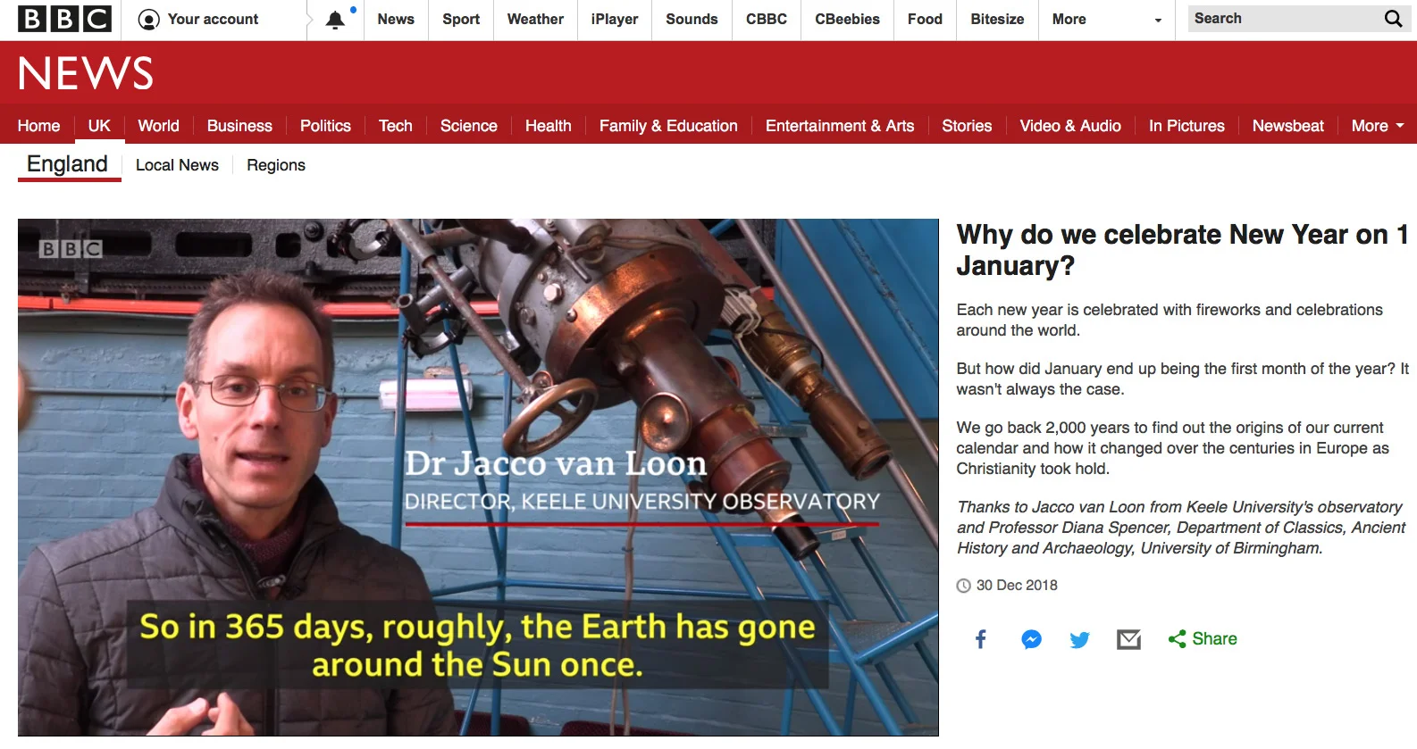
Task: Open Regions link
Action: 276,165
